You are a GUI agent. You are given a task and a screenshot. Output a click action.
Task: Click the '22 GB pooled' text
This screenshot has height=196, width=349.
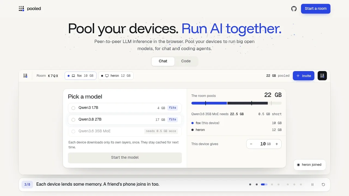tap(278, 76)
